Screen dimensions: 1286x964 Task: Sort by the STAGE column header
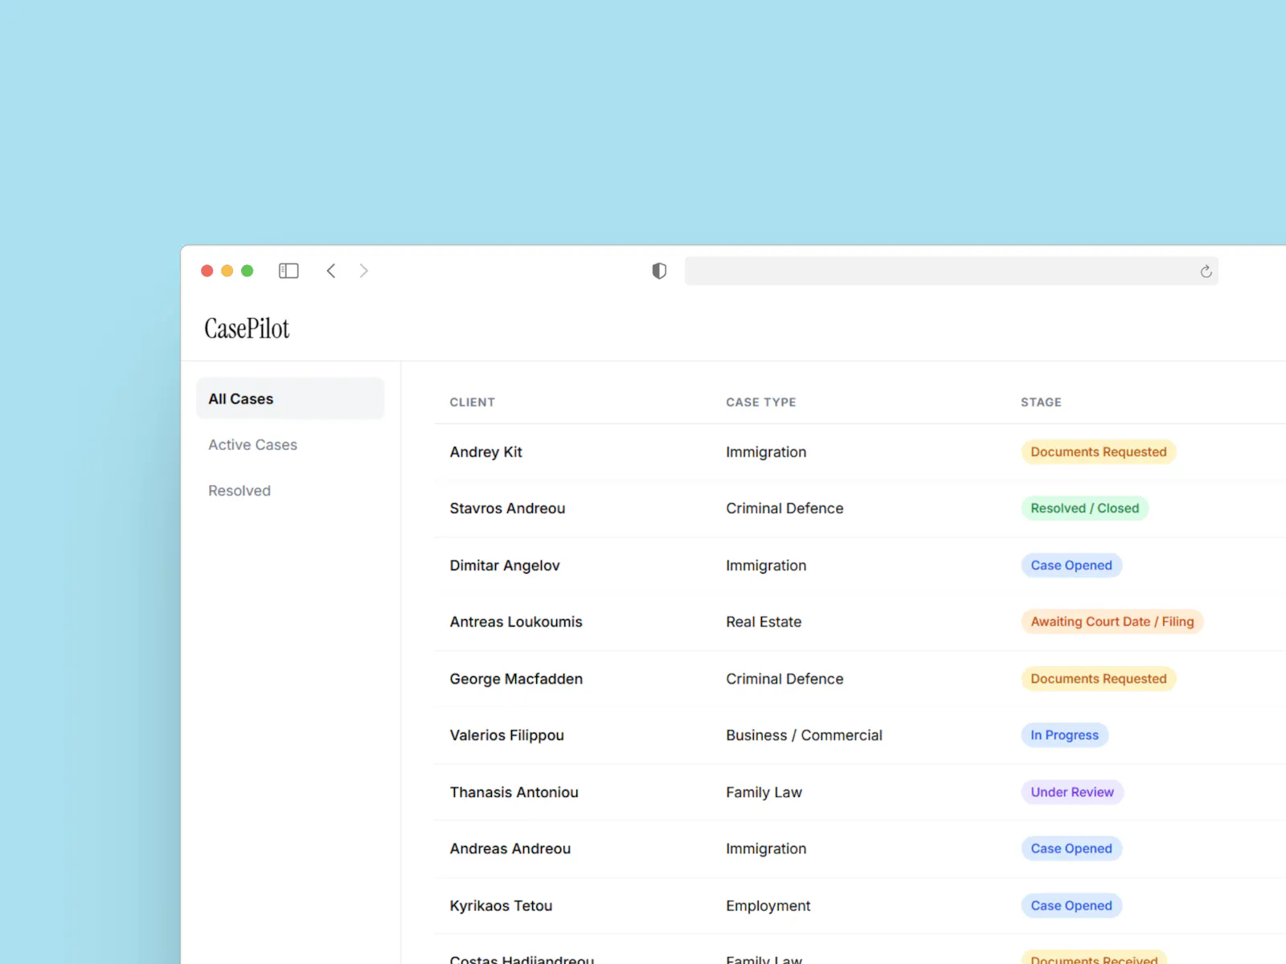click(x=1041, y=402)
